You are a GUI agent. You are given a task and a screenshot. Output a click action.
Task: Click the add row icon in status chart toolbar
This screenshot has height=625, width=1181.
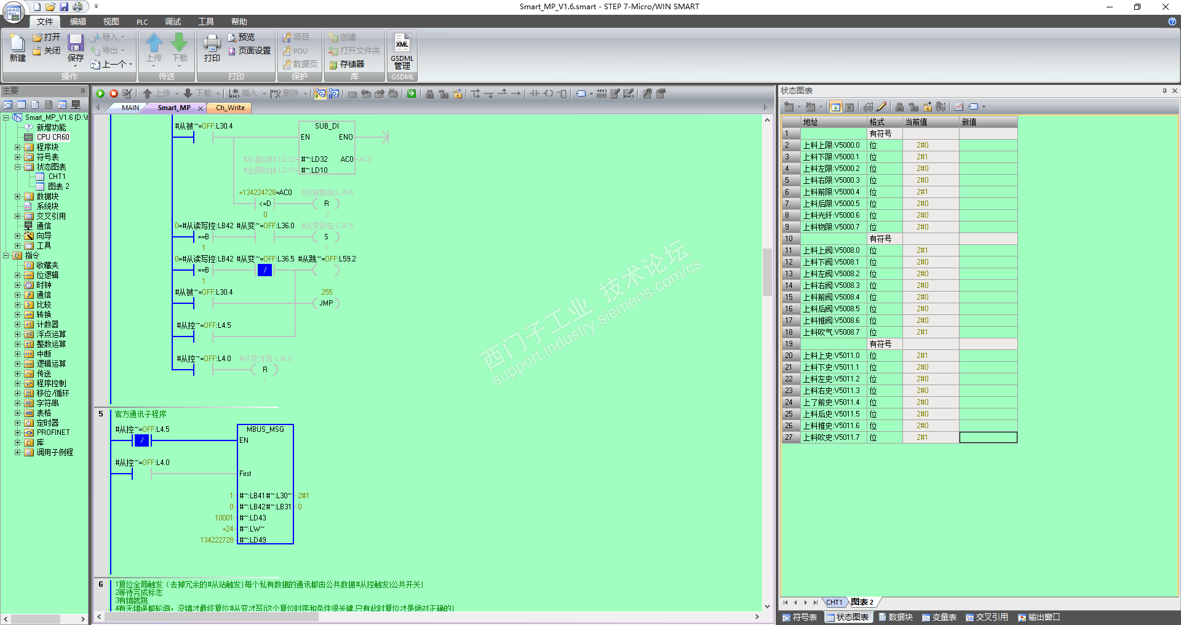[x=789, y=107]
